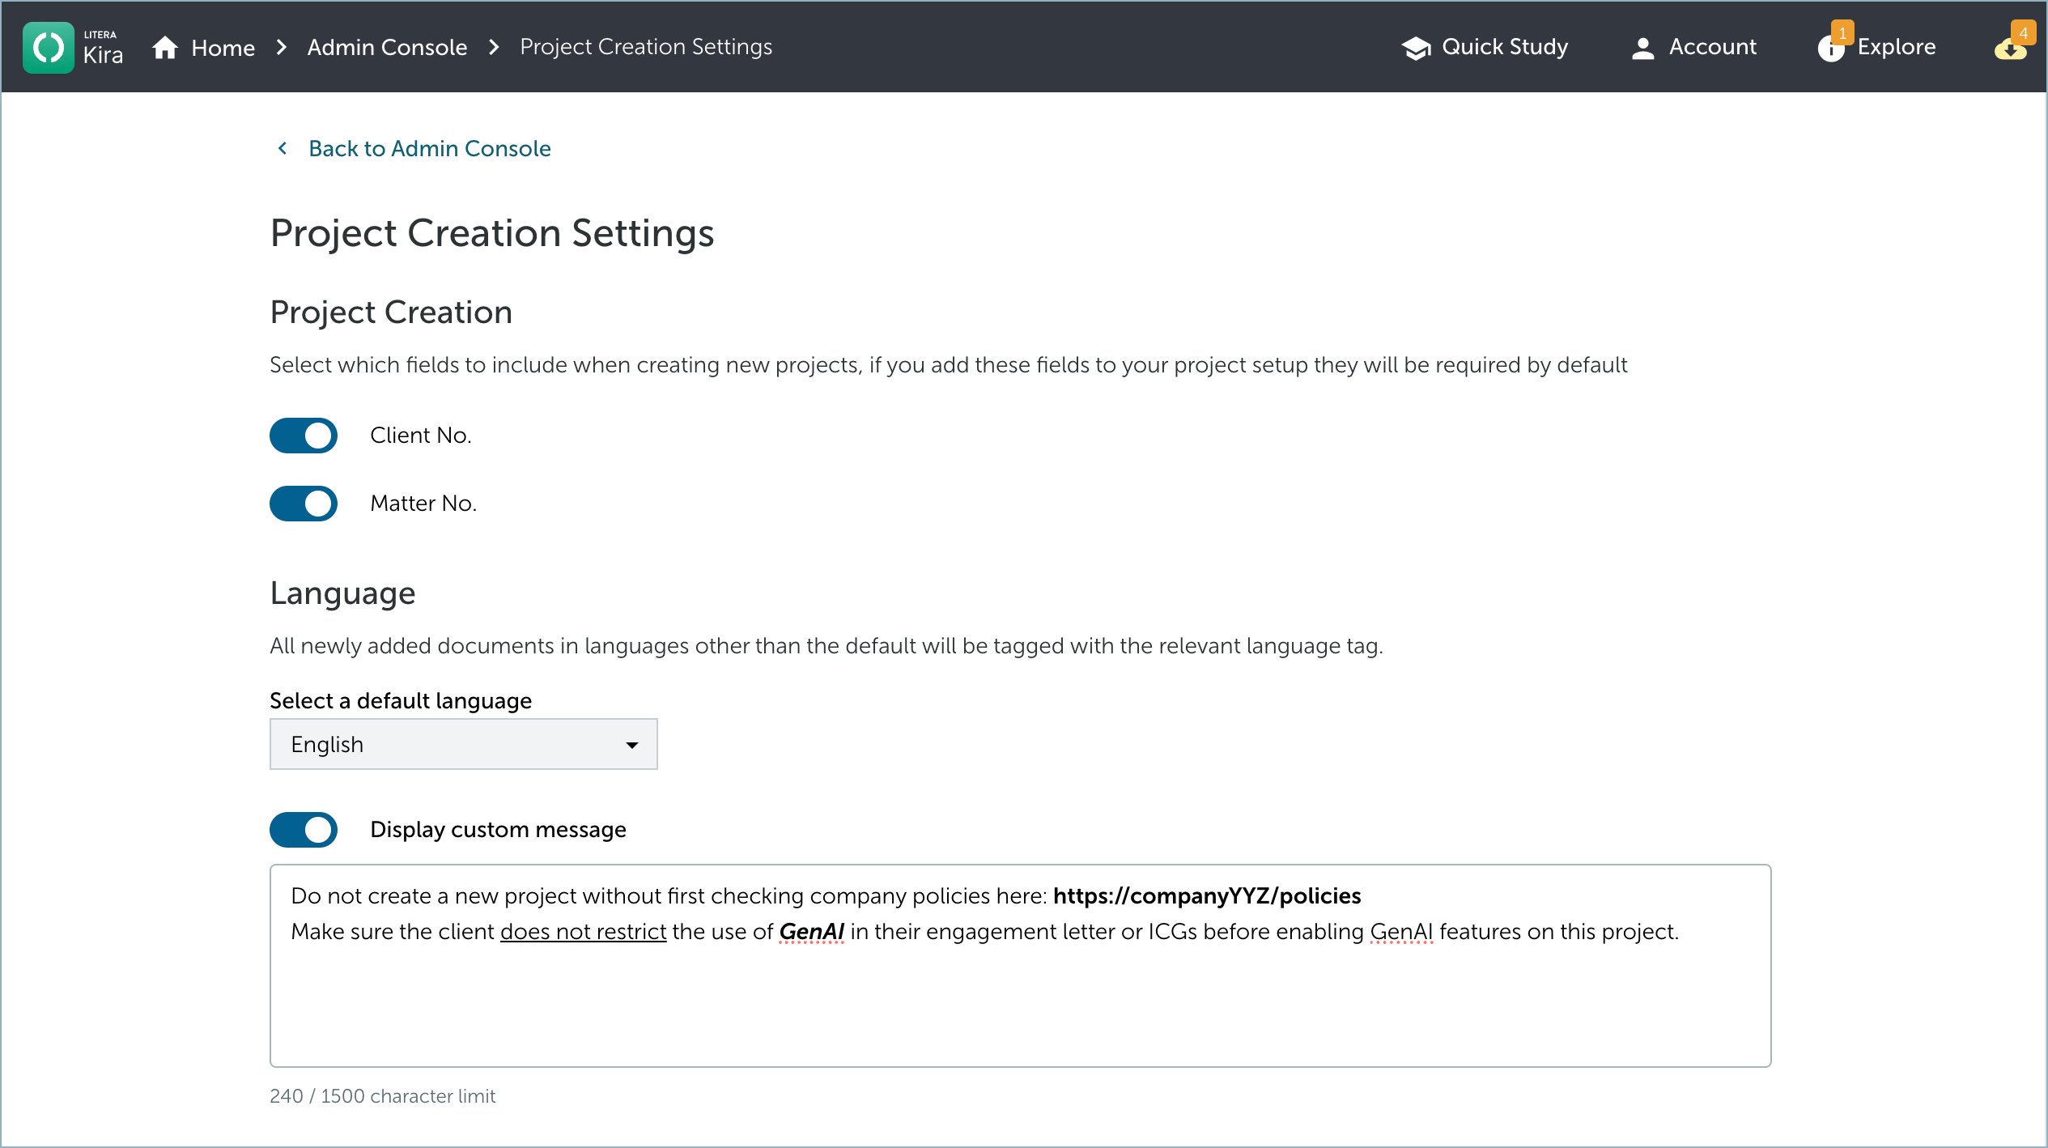Disable the Display custom message switch

click(x=304, y=830)
